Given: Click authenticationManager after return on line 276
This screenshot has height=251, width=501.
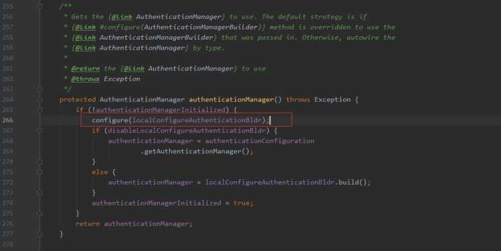Looking at the screenshot, I should (x=146, y=223).
